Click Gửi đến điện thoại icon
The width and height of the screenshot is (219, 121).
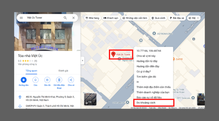point(59,80)
